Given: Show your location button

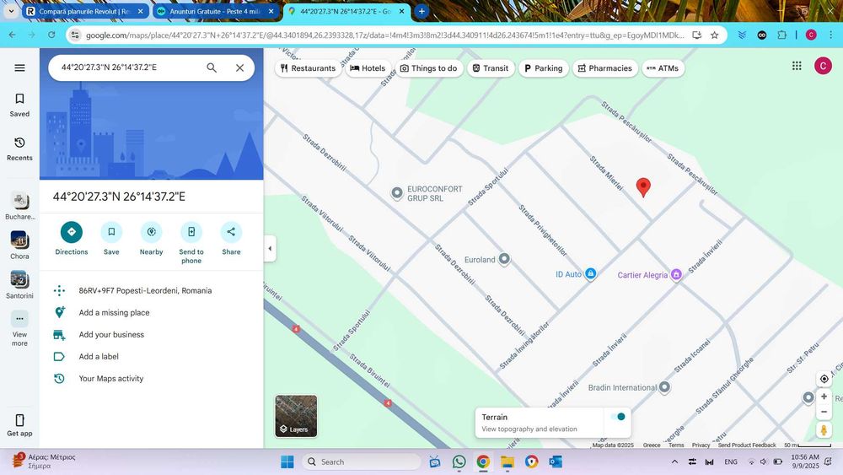Looking at the screenshot, I should [824, 379].
